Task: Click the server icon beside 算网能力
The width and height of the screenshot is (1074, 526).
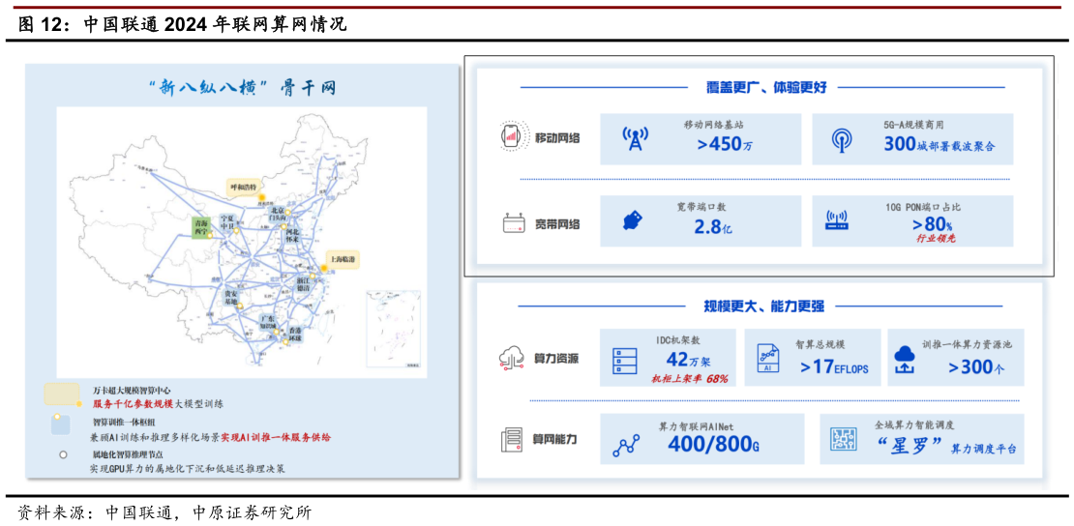Action: (513, 441)
